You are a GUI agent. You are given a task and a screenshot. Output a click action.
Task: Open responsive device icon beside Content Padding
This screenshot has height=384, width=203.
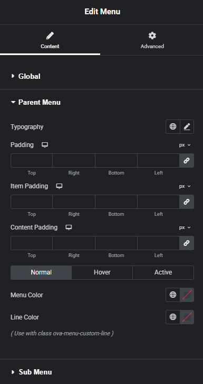[69, 227]
